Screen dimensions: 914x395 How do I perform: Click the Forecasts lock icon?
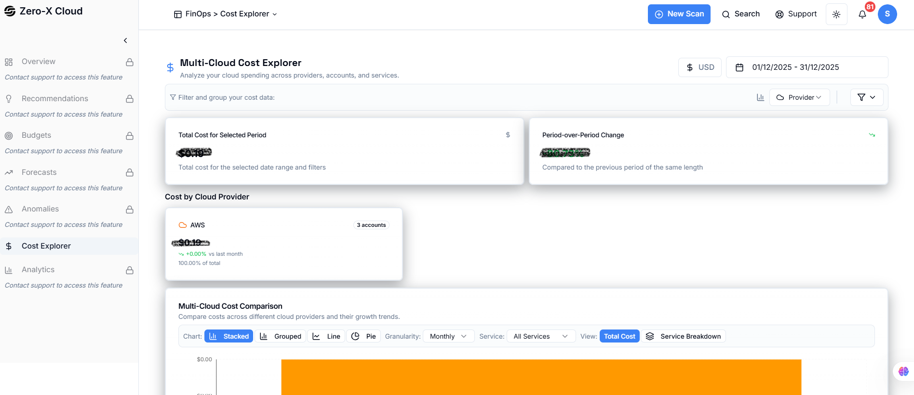pos(130,172)
